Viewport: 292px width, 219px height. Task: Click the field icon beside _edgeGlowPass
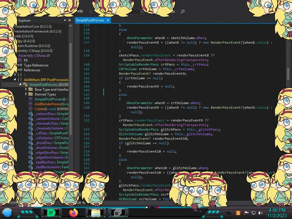pos(31,153)
